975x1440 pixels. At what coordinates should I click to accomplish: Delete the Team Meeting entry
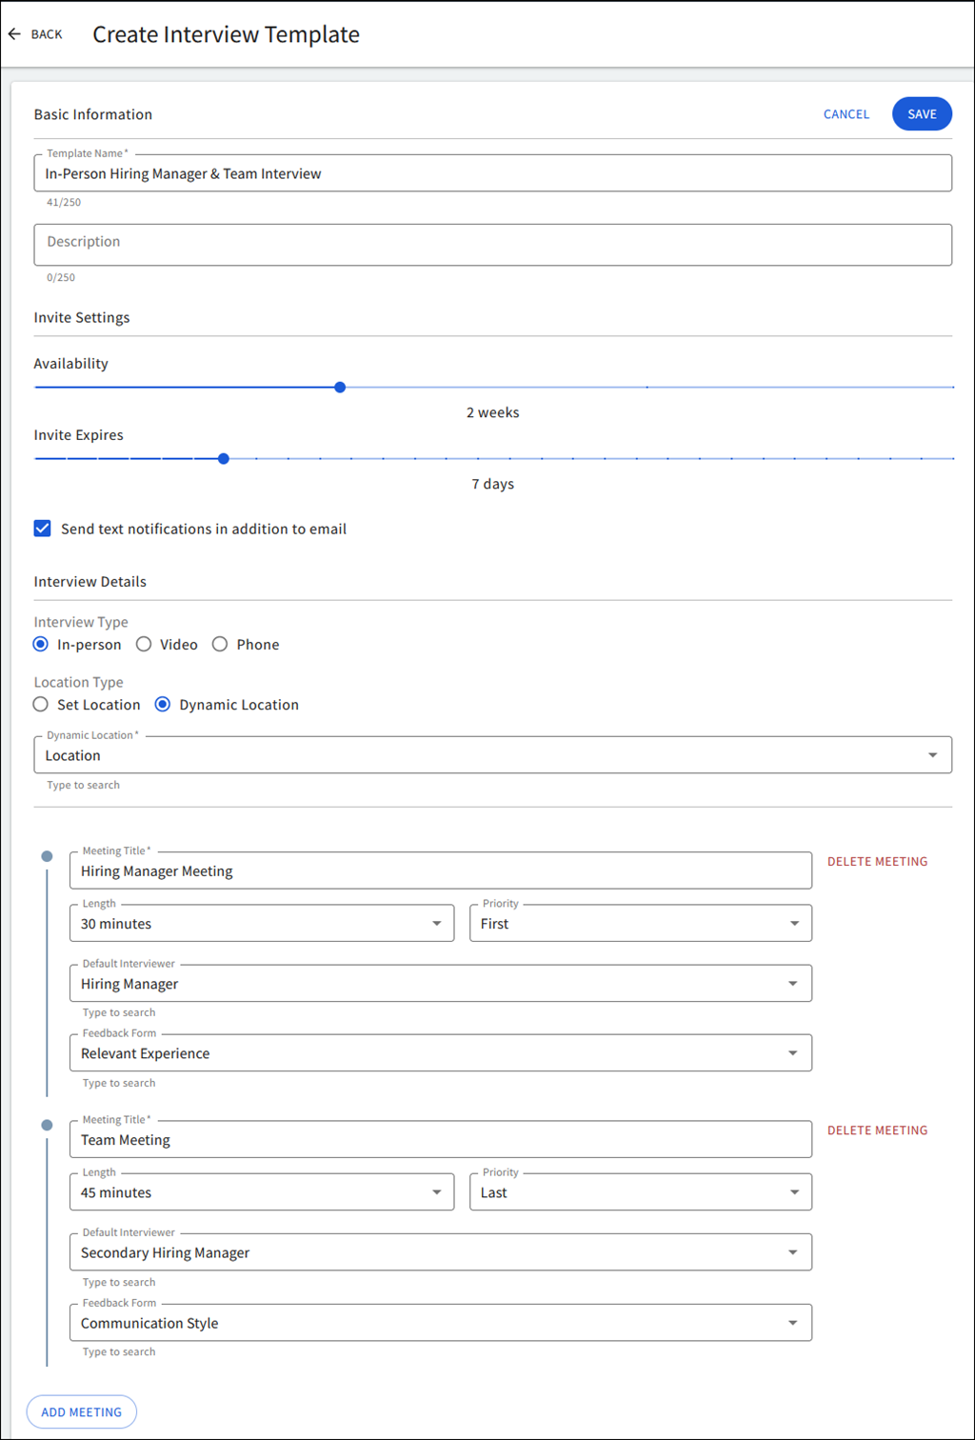pos(877,1130)
